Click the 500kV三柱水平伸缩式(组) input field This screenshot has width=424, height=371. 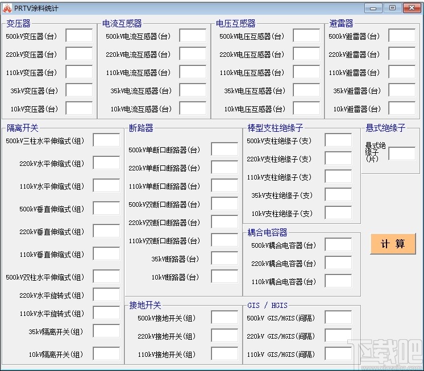pyautogui.click(x=106, y=140)
